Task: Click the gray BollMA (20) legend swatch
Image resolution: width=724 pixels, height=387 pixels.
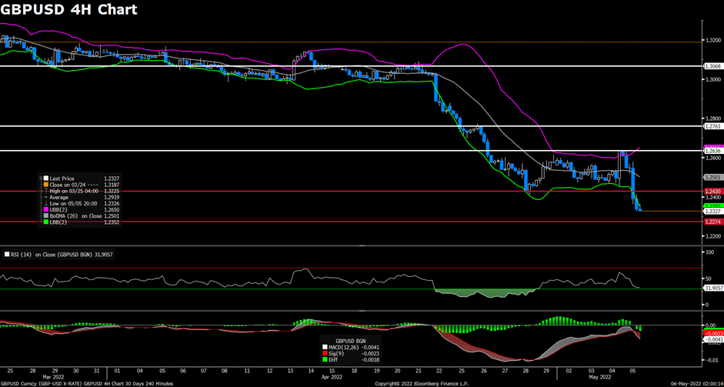Action: [45, 215]
